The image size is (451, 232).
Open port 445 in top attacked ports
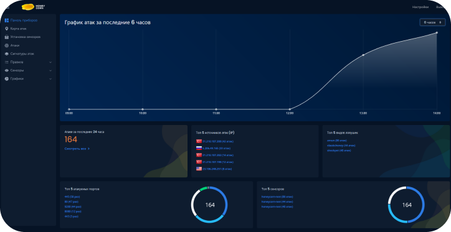tap(72, 197)
